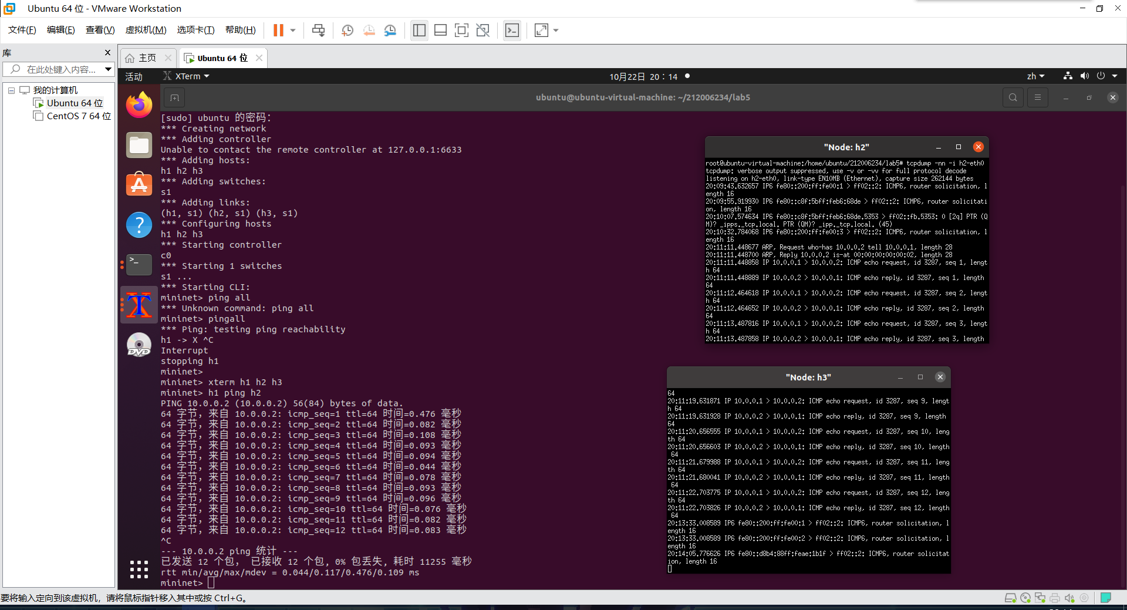Click the CD/DVD status bar icon
Image resolution: width=1127 pixels, height=610 pixels.
pyautogui.click(x=1025, y=598)
